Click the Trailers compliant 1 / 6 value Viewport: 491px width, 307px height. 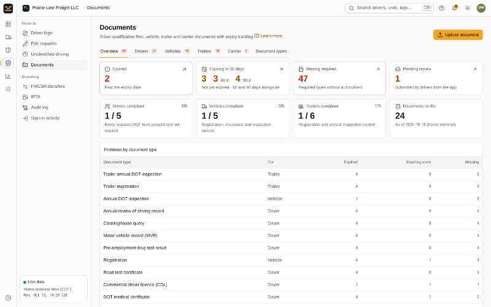click(x=306, y=116)
